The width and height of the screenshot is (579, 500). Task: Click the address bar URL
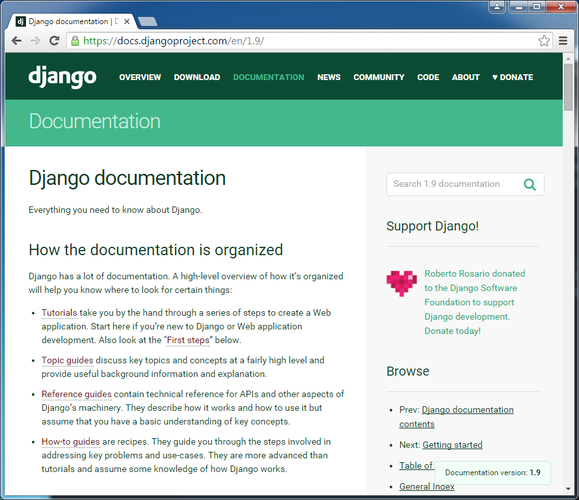point(174,40)
